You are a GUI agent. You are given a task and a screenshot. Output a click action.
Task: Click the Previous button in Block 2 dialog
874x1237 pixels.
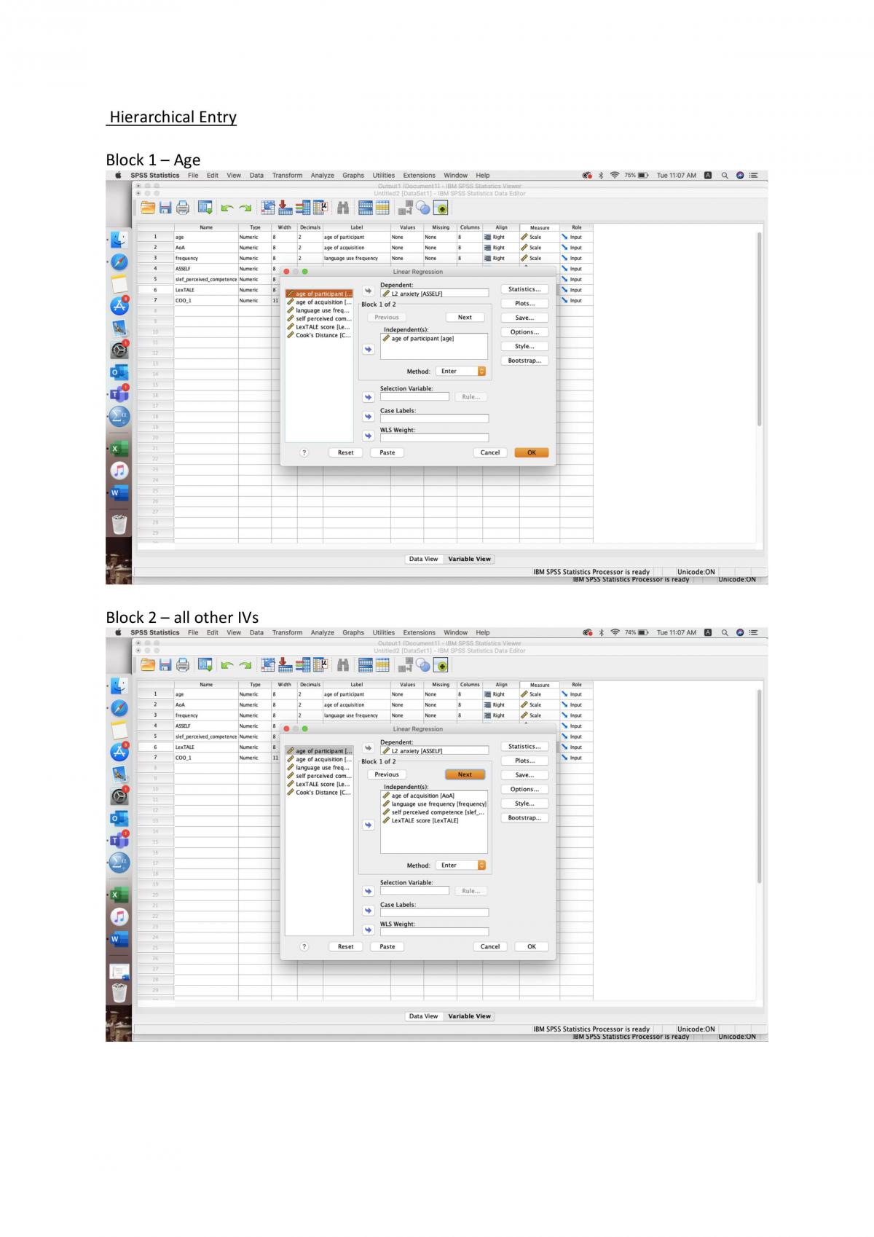[387, 774]
